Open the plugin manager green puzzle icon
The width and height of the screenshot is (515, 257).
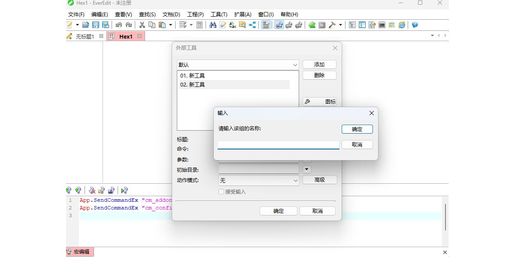click(x=312, y=25)
